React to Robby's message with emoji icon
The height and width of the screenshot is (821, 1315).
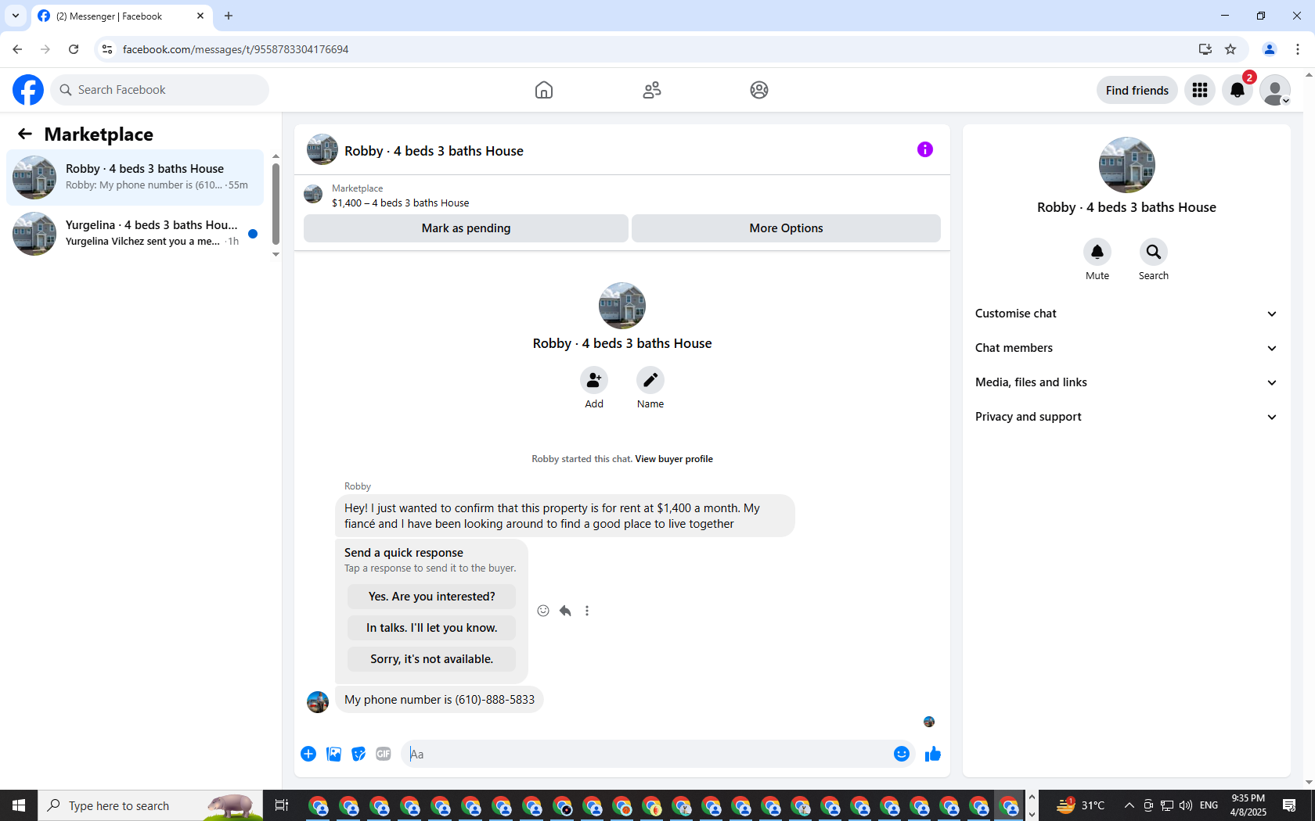[x=543, y=611]
